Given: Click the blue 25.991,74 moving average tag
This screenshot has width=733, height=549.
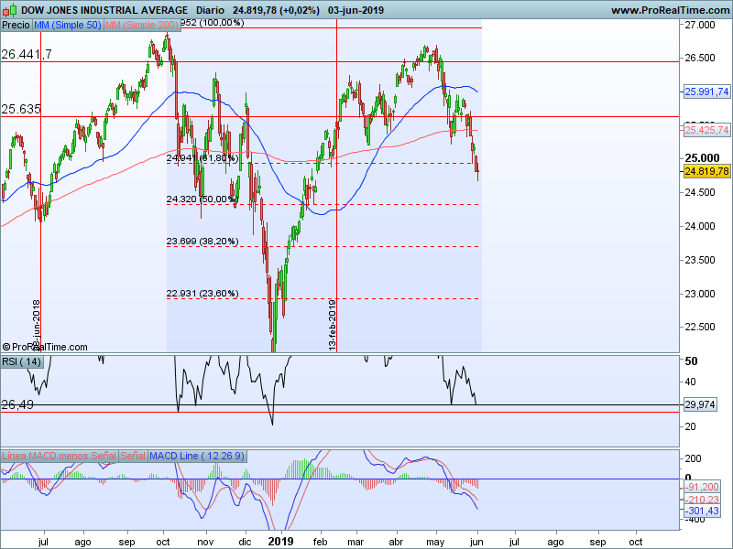Looking at the screenshot, I should pyautogui.click(x=706, y=91).
